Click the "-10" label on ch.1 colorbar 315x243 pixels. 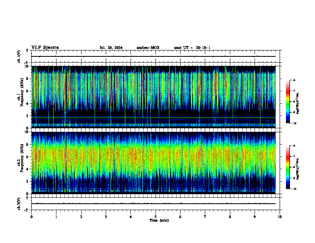pyautogui.click(x=294, y=123)
